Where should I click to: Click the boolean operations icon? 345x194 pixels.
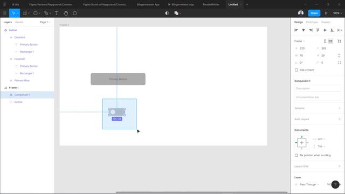coord(176,13)
